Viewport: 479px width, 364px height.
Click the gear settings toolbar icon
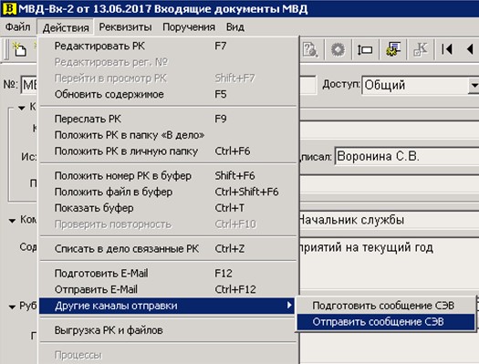click(x=338, y=49)
